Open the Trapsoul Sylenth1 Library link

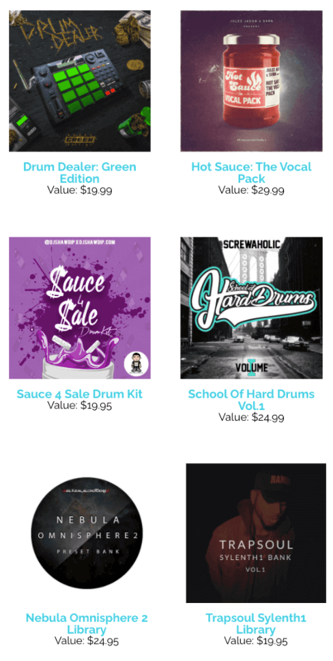pyautogui.click(x=256, y=623)
